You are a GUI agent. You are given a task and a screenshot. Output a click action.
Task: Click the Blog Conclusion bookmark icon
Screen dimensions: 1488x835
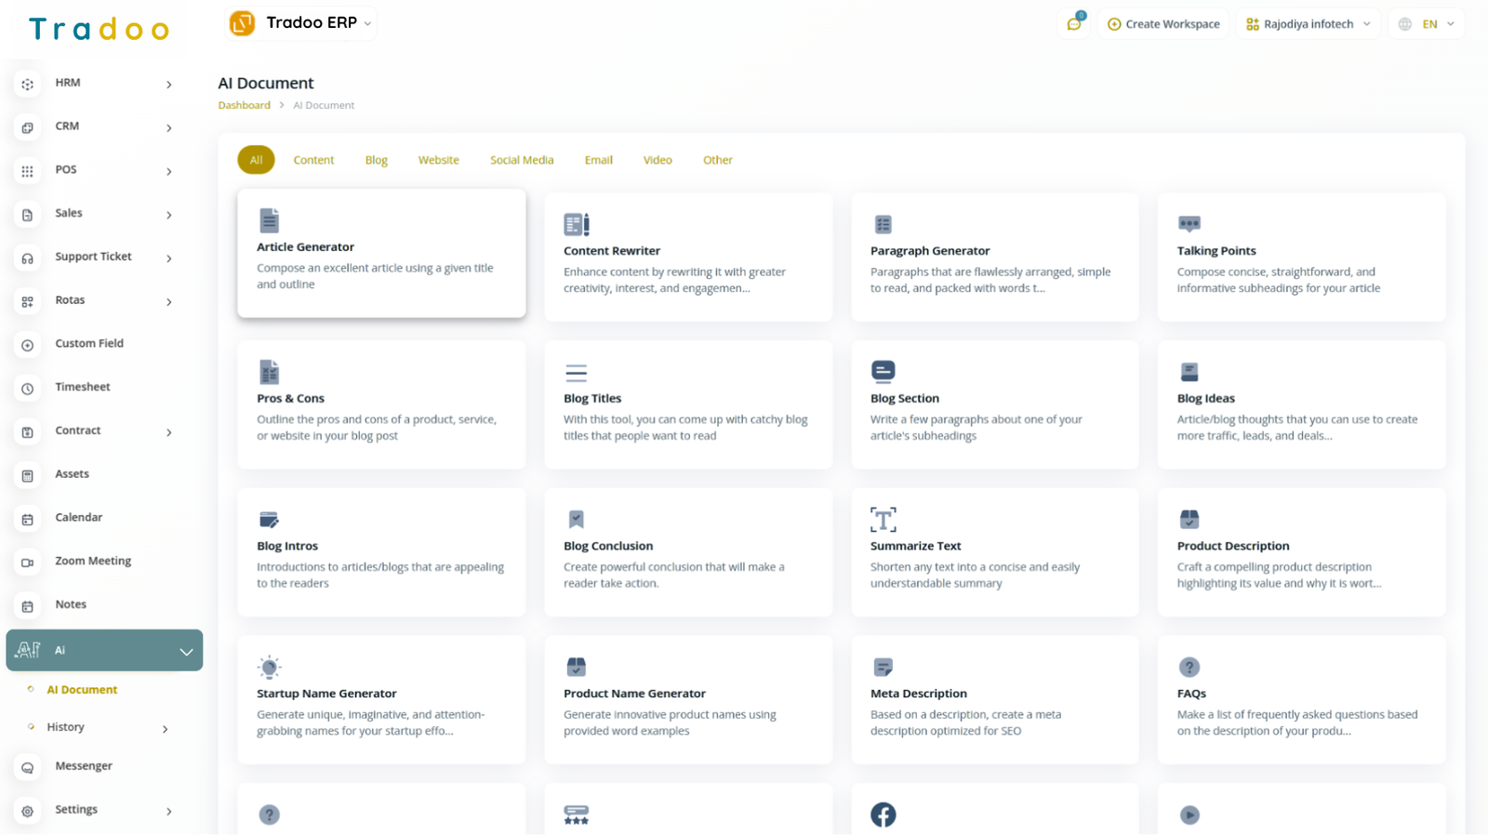(576, 519)
